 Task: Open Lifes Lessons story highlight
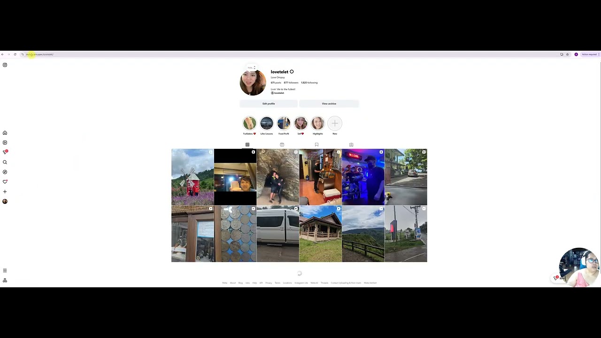267,123
